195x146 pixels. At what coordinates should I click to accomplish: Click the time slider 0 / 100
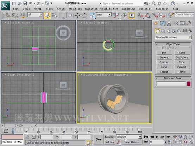click(x=19, y=126)
